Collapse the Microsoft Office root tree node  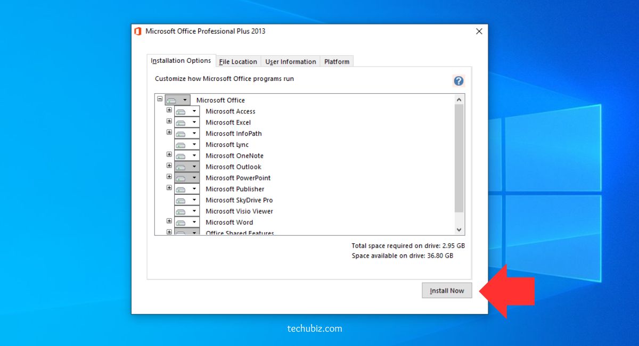(160, 99)
